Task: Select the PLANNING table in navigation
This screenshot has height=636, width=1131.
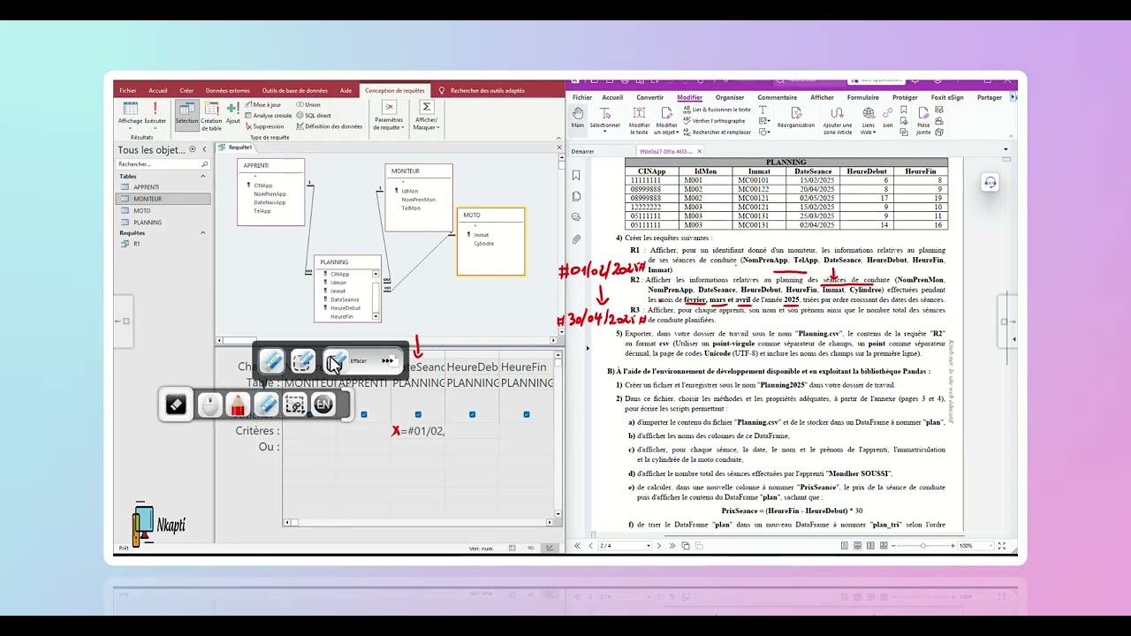Action: pyautogui.click(x=148, y=222)
